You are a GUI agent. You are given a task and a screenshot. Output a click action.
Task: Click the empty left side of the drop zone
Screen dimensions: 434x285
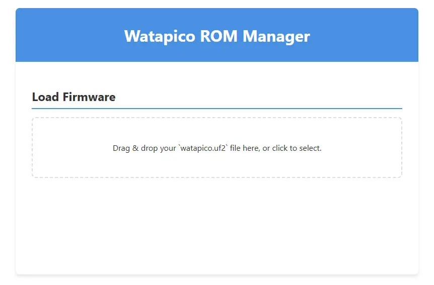(65, 148)
